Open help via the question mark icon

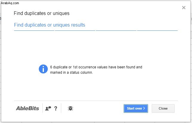[56, 108]
